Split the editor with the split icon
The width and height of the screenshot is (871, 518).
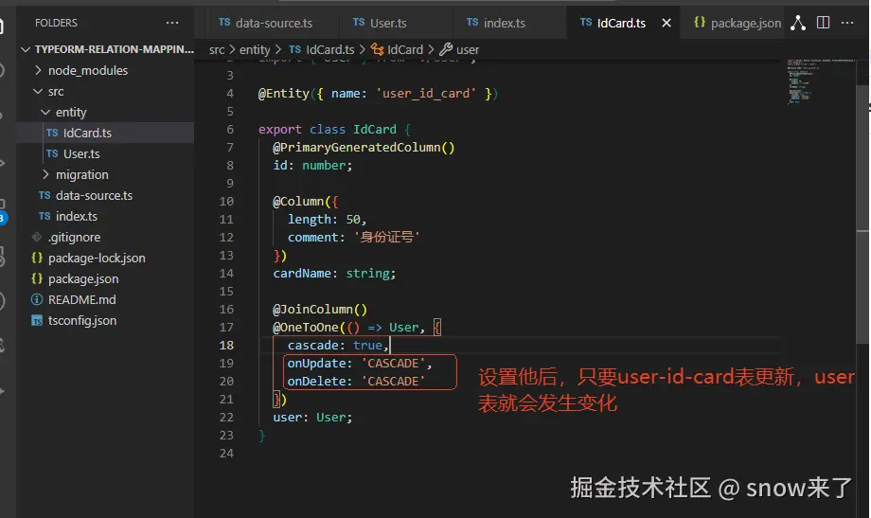pos(824,23)
